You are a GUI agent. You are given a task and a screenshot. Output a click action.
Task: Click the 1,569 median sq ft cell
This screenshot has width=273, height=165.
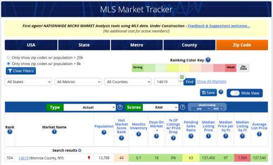click(x=243, y=158)
